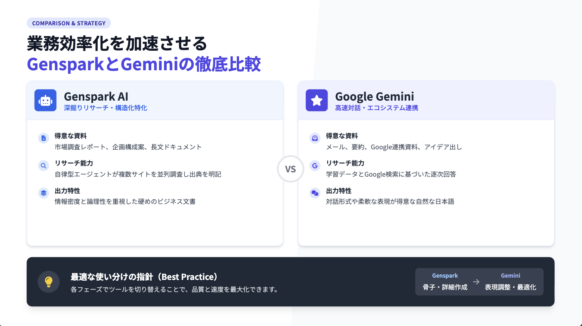The width and height of the screenshot is (582, 326).
Task: Click the G icon next to Gemini's リサーチ能力
Action: (x=315, y=165)
